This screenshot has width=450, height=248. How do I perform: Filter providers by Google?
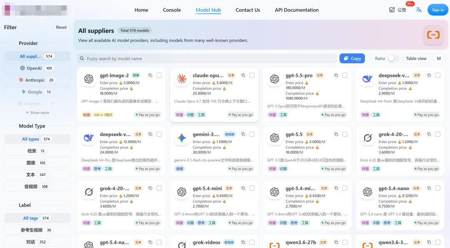pos(37,92)
